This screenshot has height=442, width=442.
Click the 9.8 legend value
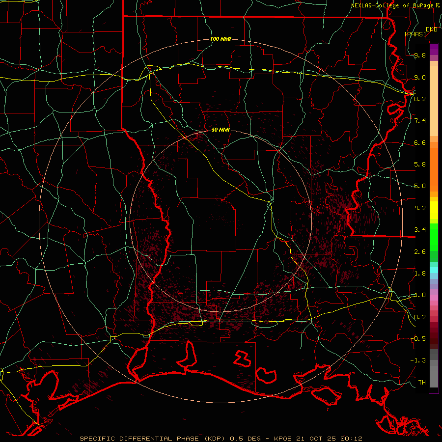click(420, 55)
